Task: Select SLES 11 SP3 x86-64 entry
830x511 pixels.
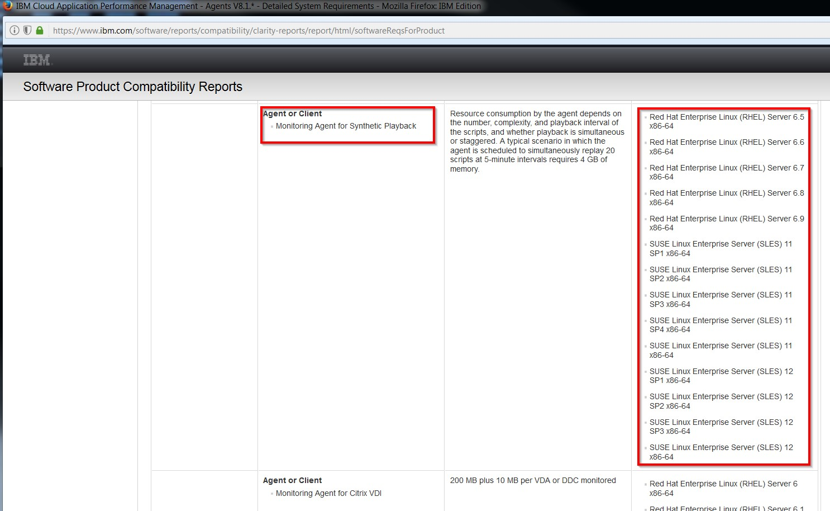Action: pos(721,300)
